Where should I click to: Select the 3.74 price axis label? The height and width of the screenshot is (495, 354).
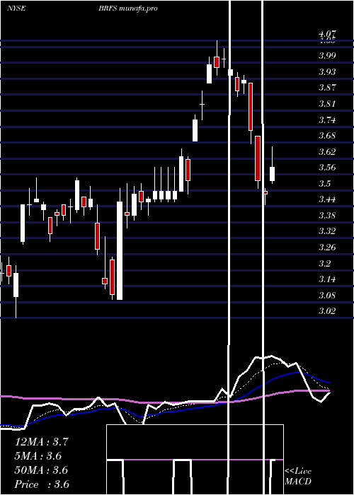click(327, 120)
